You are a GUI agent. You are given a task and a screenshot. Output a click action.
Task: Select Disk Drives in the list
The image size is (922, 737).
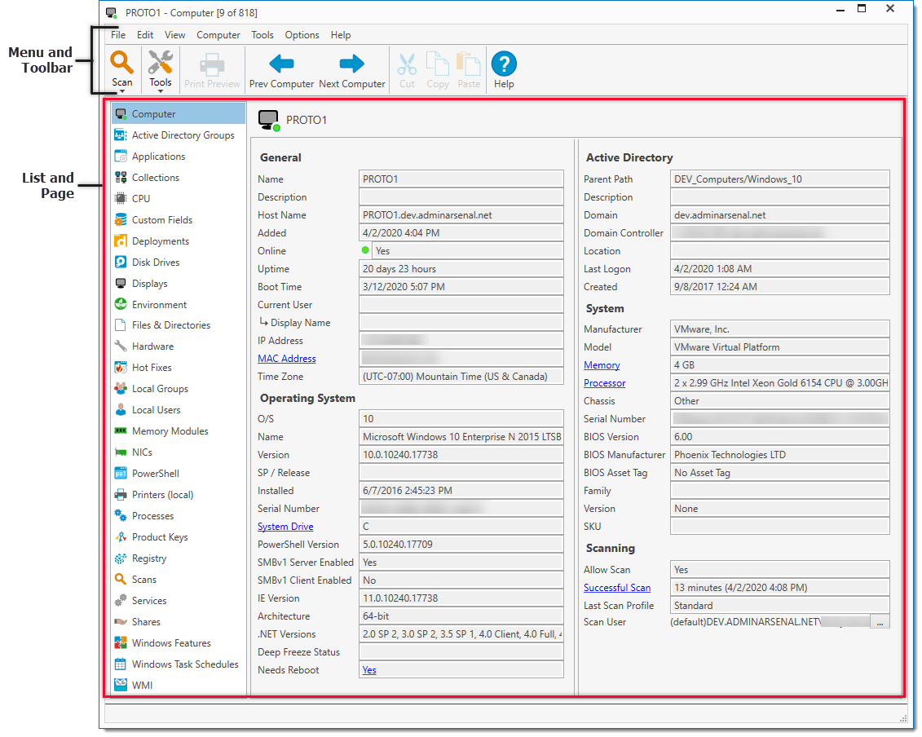(x=155, y=263)
